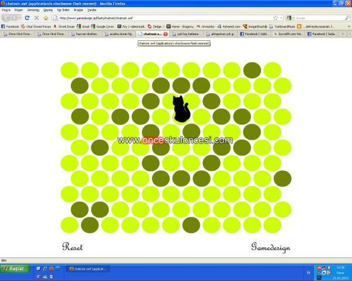Open the Örnek İnsan bookmark
Image resolution: width=352 pixels, height=281 pixels.
point(64,26)
